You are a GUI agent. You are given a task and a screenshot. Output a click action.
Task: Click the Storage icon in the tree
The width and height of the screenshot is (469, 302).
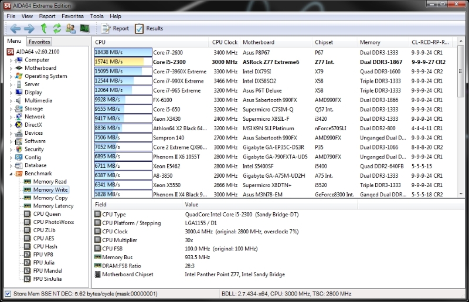click(x=19, y=108)
